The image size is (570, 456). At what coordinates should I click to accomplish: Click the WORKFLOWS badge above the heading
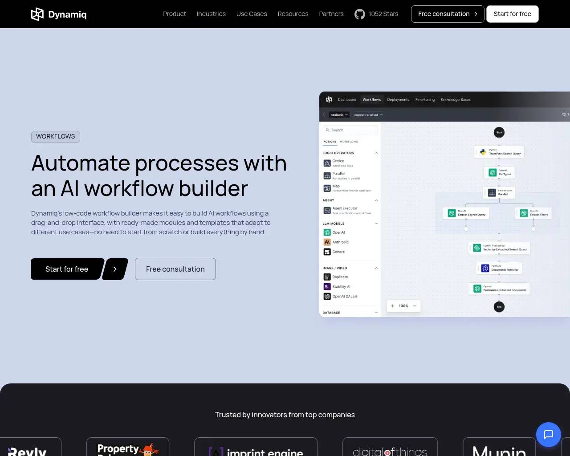pyautogui.click(x=56, y=137)
